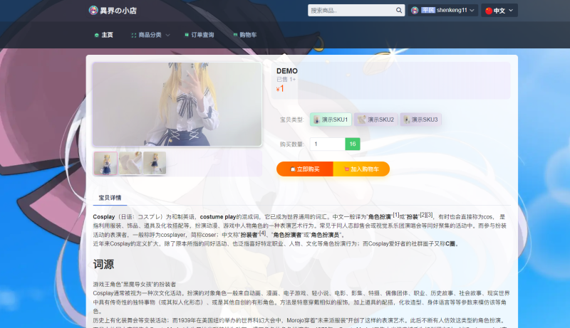Viewport: 570px width, 328px height.
Task: Click the 異界の小店 shop title link
Action: coord(118,11)
